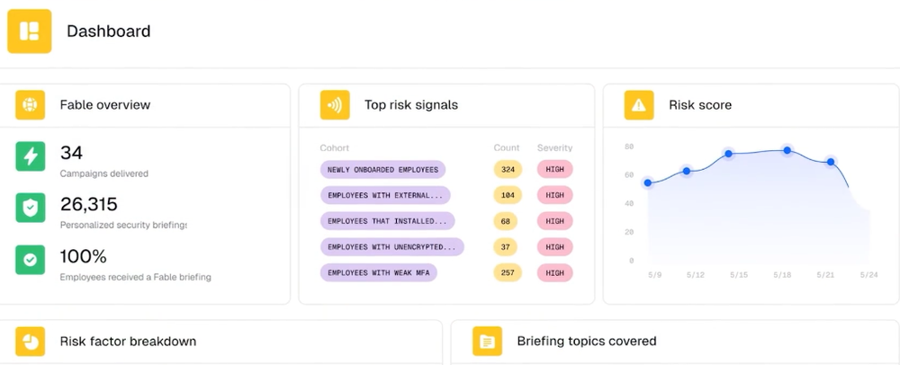This screenshot has height=365, width=900.
Task: Click the Risk factor breakdown pie icon
Action: coord(31,342)
